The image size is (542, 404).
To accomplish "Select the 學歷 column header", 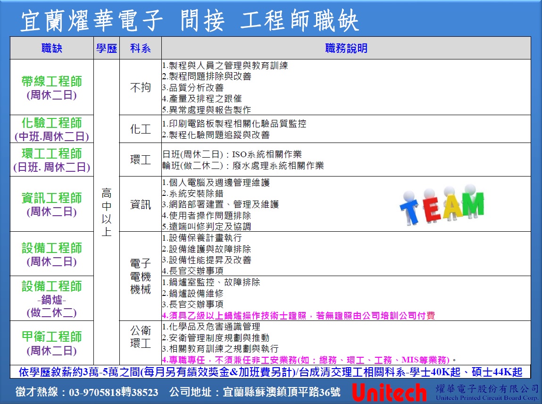I will tap(107, 48).
